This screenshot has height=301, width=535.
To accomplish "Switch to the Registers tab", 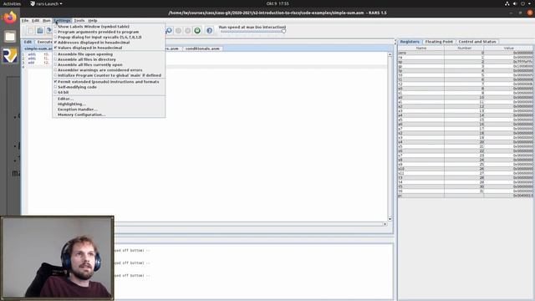I will [410, 42].
